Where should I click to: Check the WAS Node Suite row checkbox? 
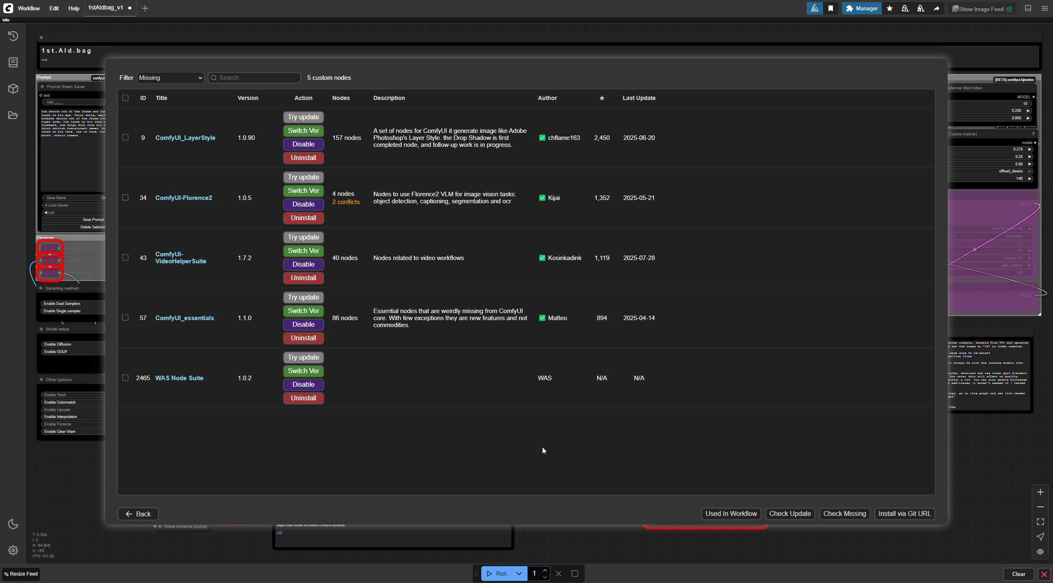(x=125, y=378)
